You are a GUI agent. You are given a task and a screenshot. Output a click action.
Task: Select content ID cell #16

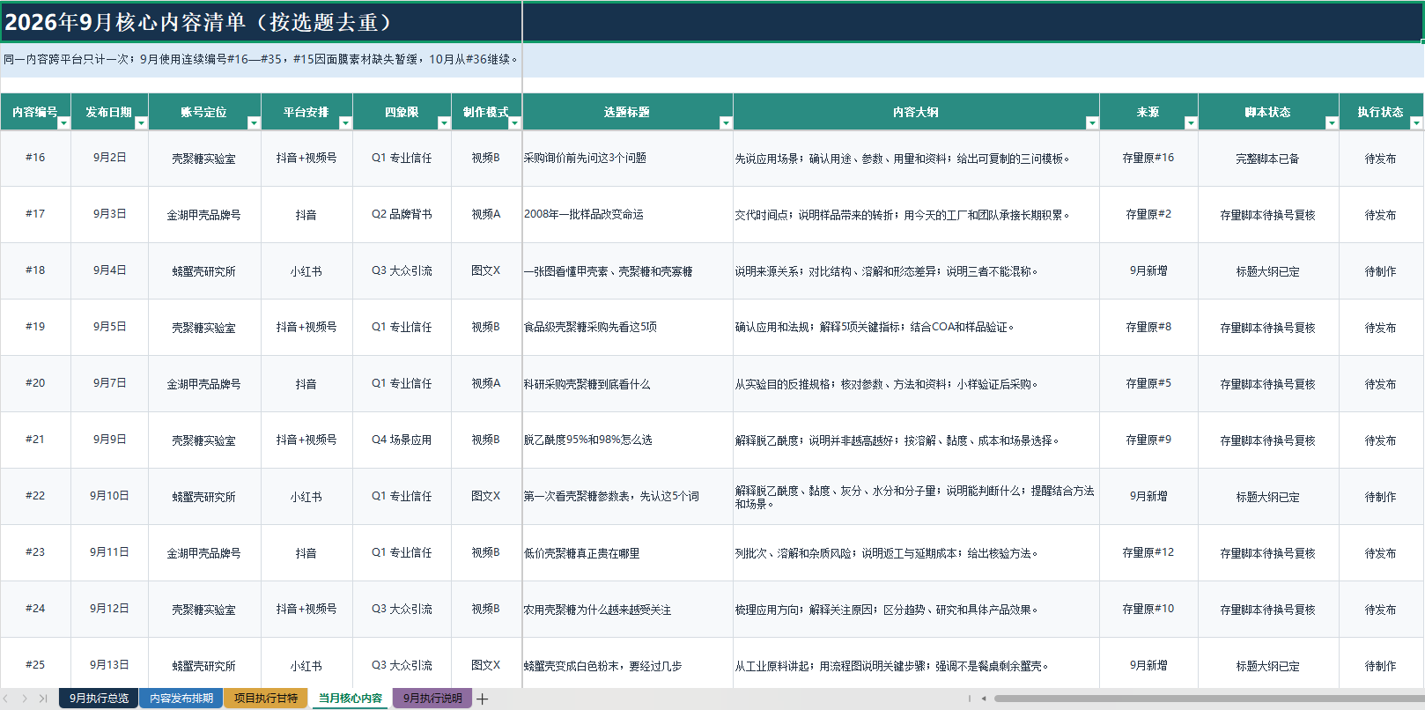click(35, 158)
